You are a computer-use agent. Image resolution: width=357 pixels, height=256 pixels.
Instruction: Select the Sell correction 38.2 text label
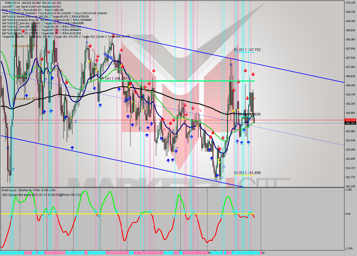point(25,99)
